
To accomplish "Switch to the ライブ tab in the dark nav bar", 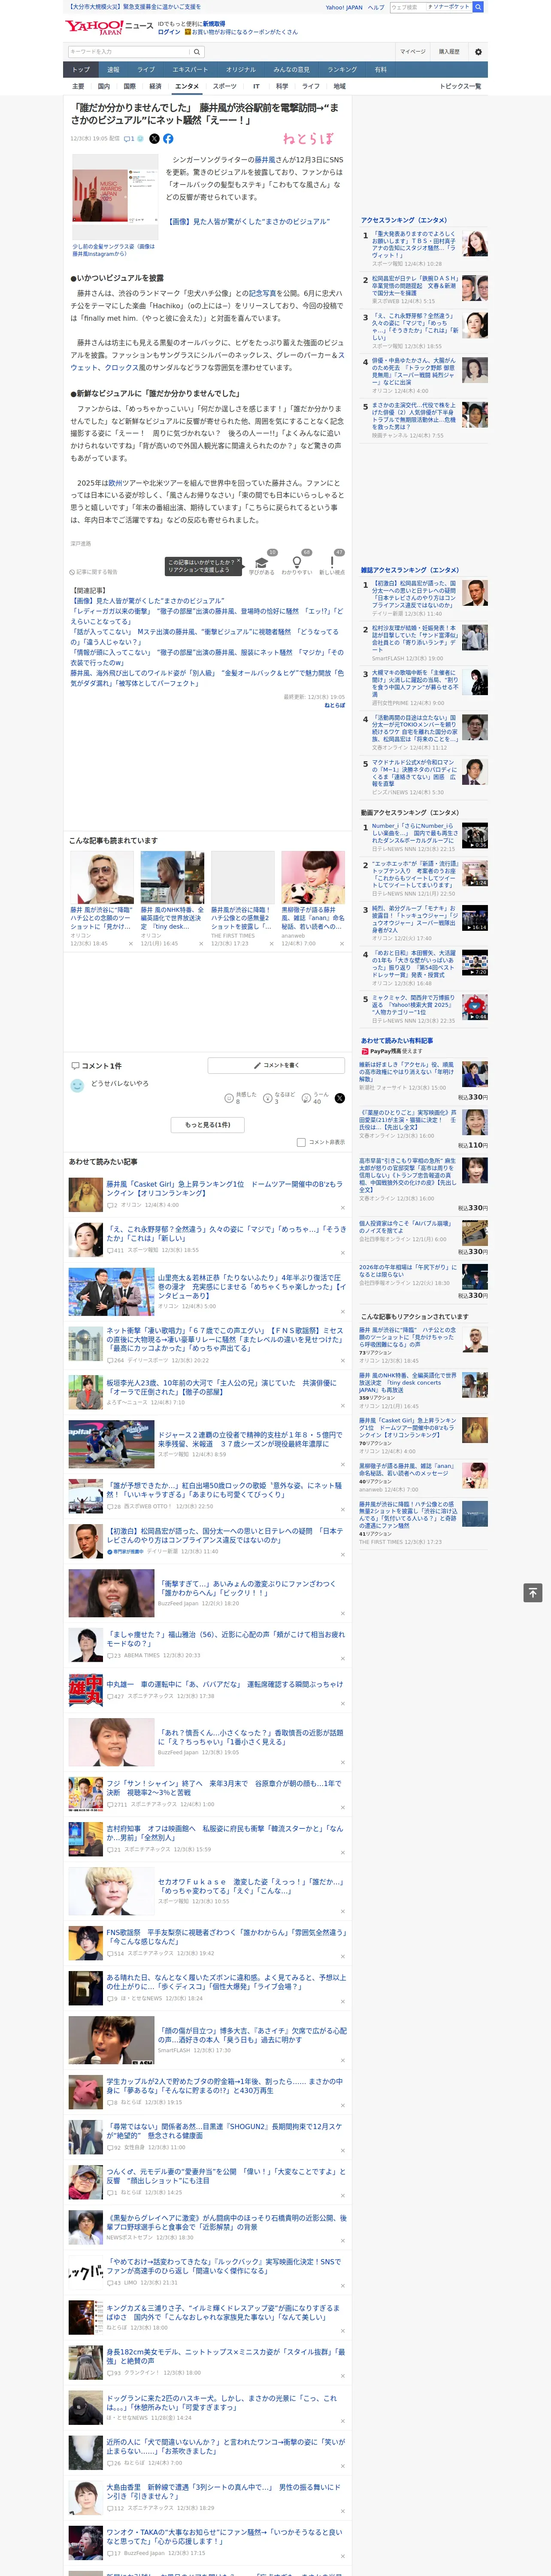I will [146, 70].
